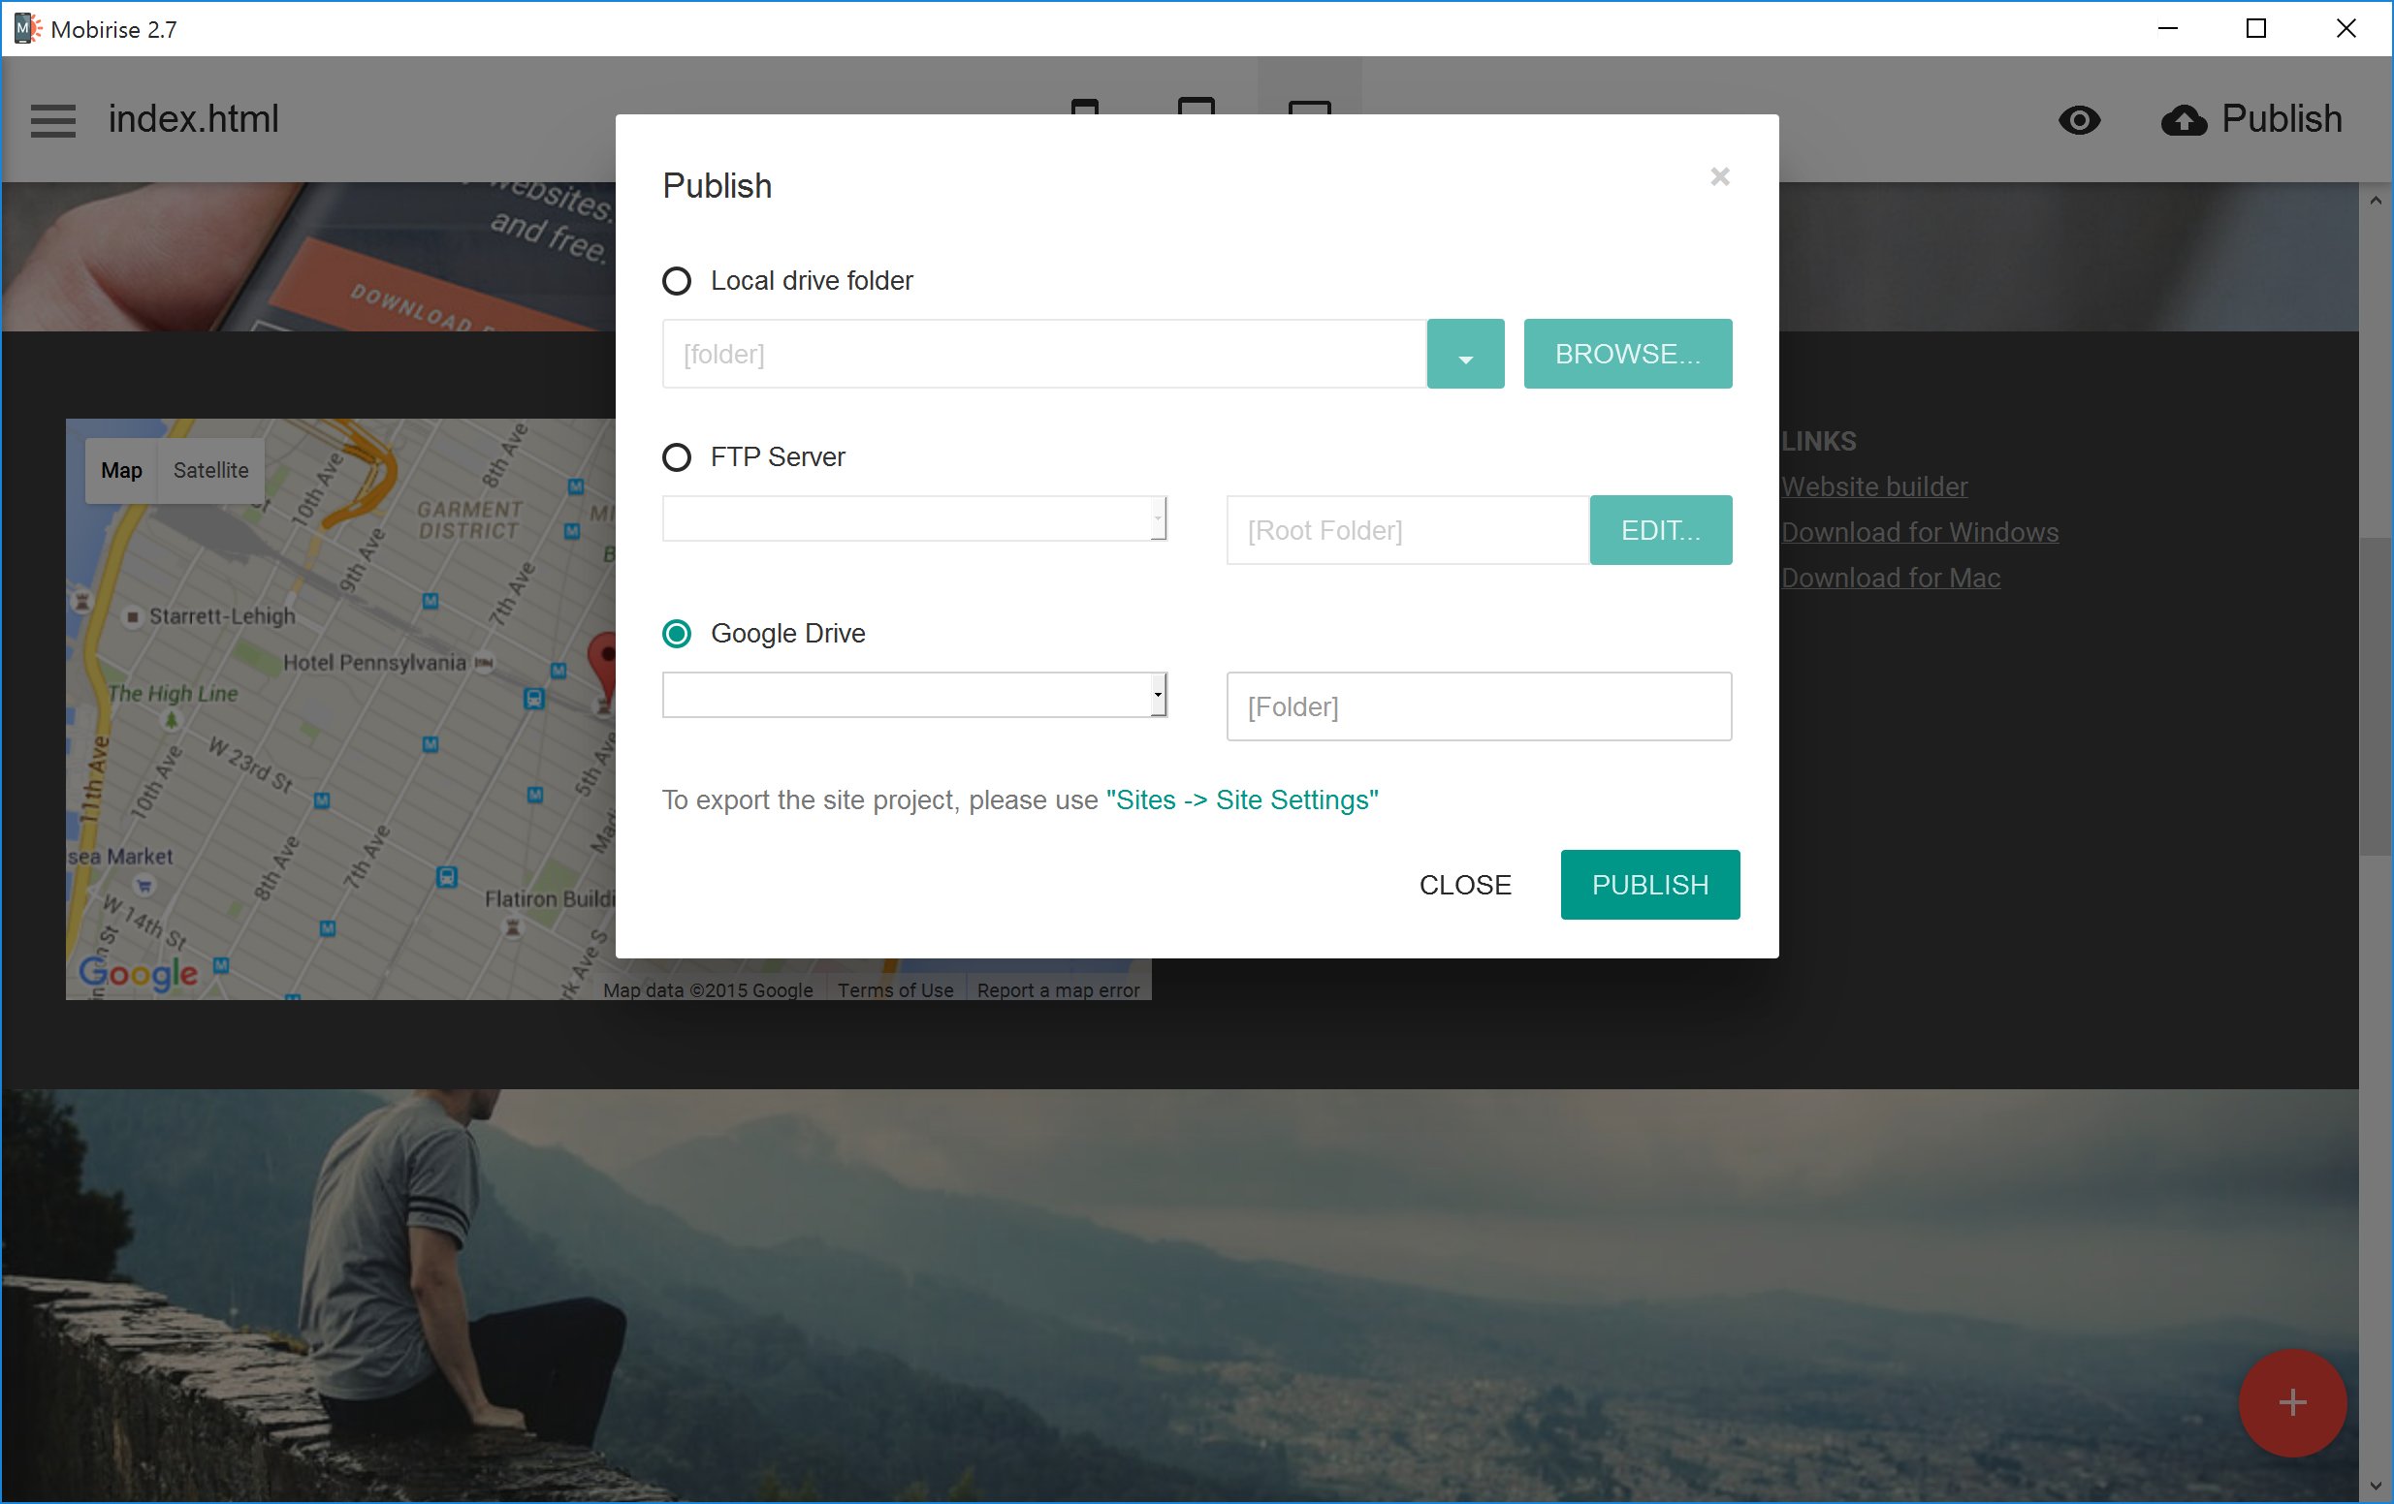This screenshot has height=1504, width=2394.
Task: Click the Map view toggle icon
Action: pyautogui.click(x=121, y=471)
